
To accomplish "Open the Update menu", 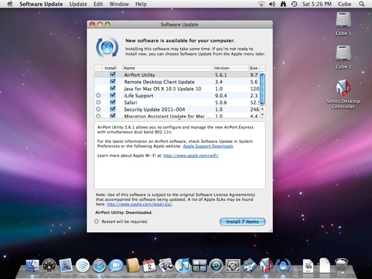I will point(78,4).
